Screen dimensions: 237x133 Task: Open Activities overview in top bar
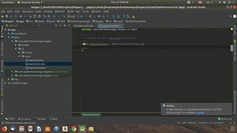[x=8, y=2]
